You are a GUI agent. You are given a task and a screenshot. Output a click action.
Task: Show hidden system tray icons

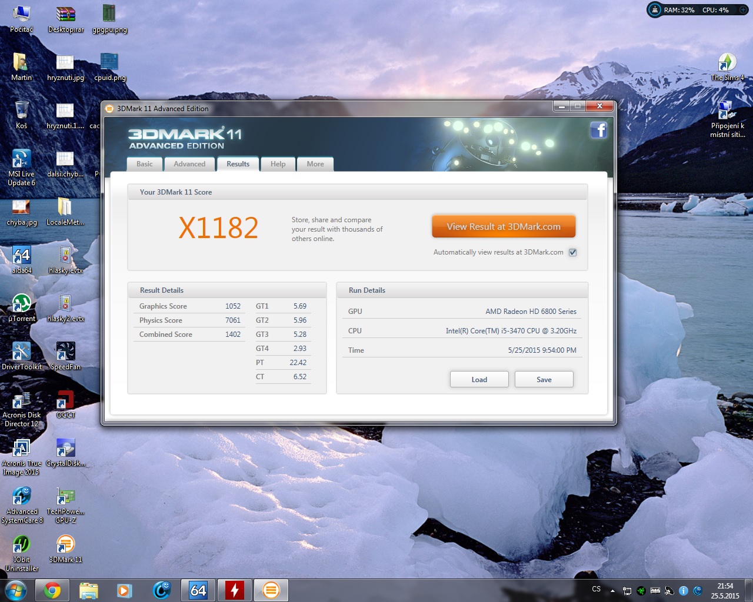(x=612, y=591)
